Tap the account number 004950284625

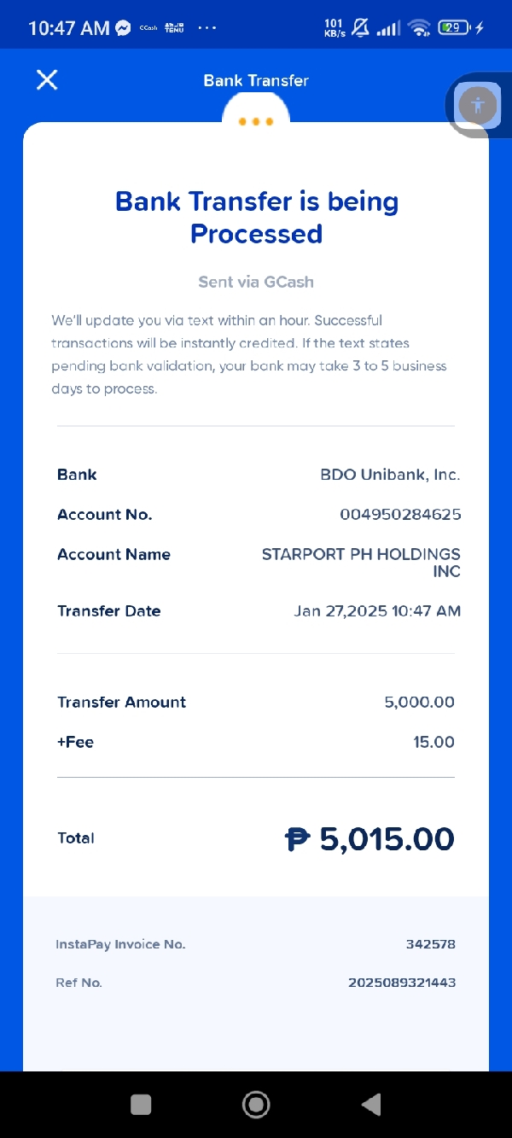point(400,514)
